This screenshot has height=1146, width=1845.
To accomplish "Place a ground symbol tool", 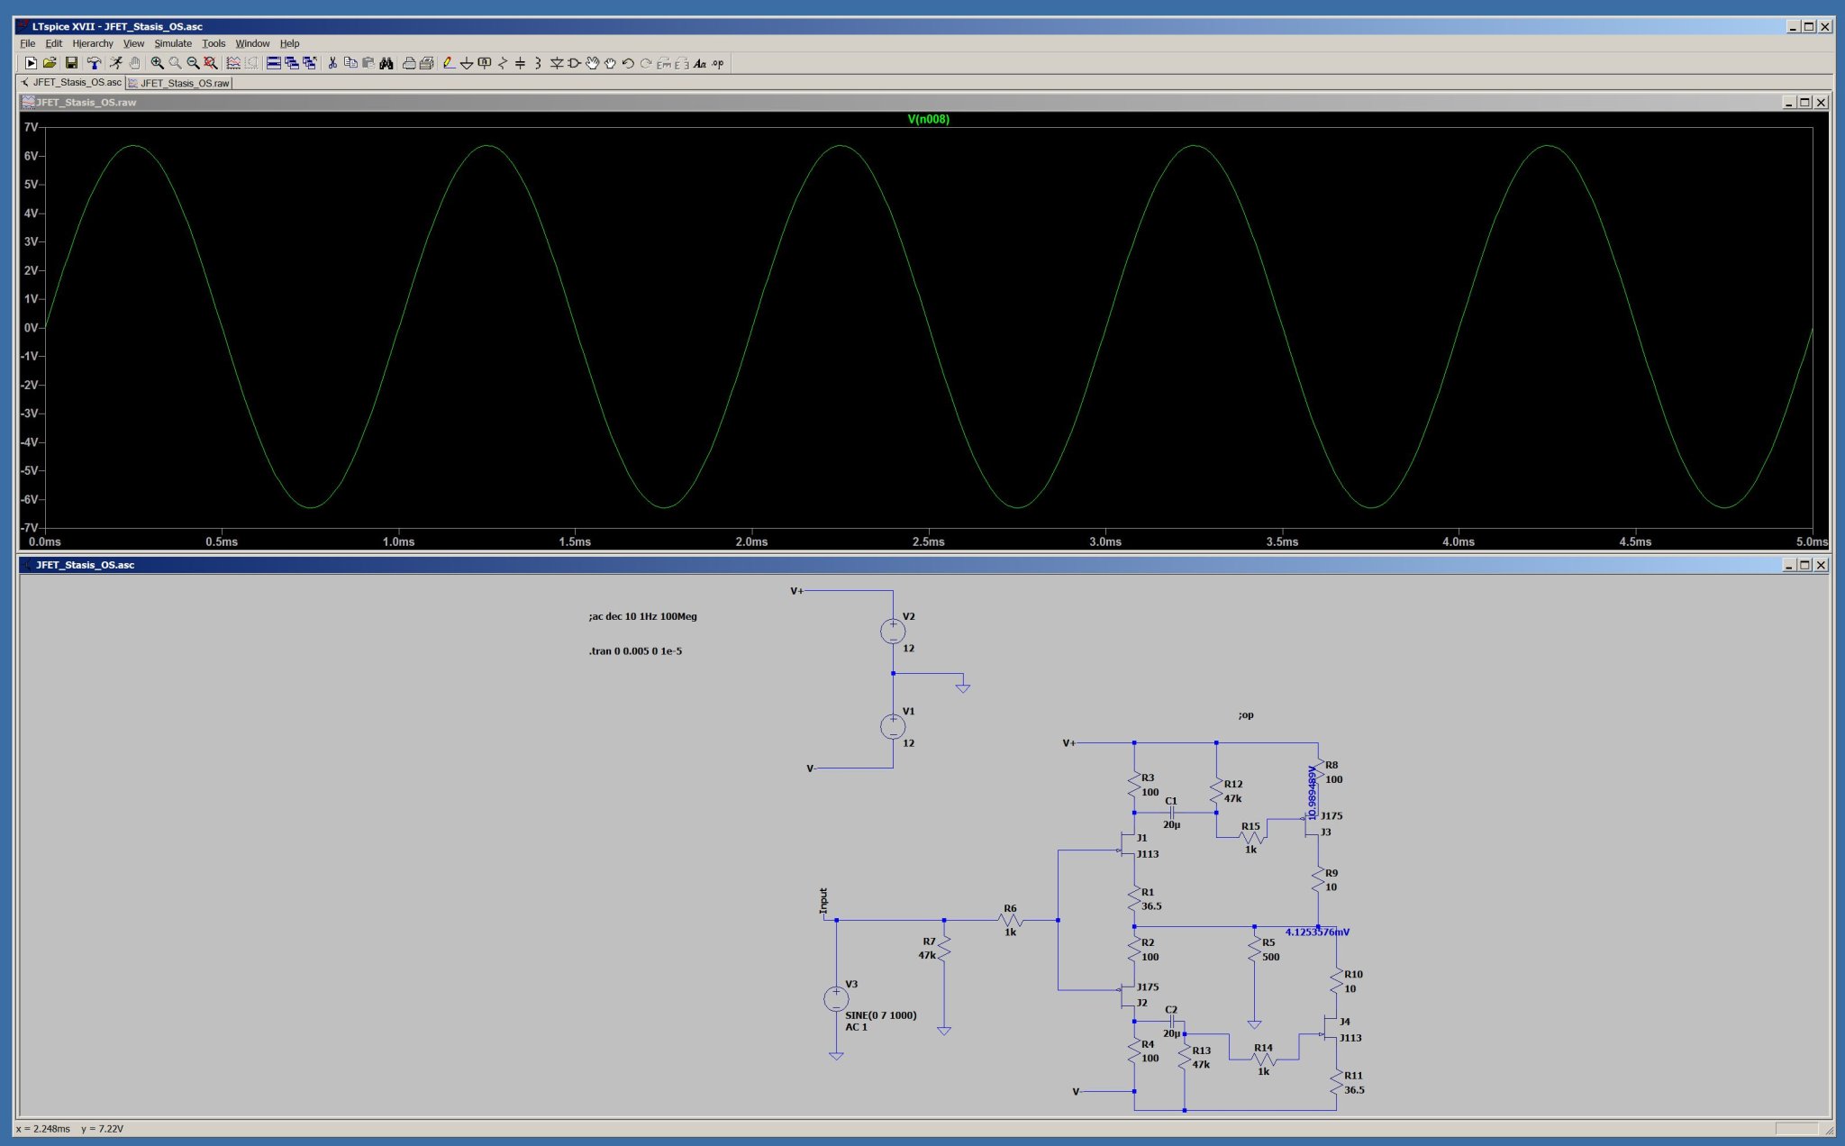I will point(467,63).
